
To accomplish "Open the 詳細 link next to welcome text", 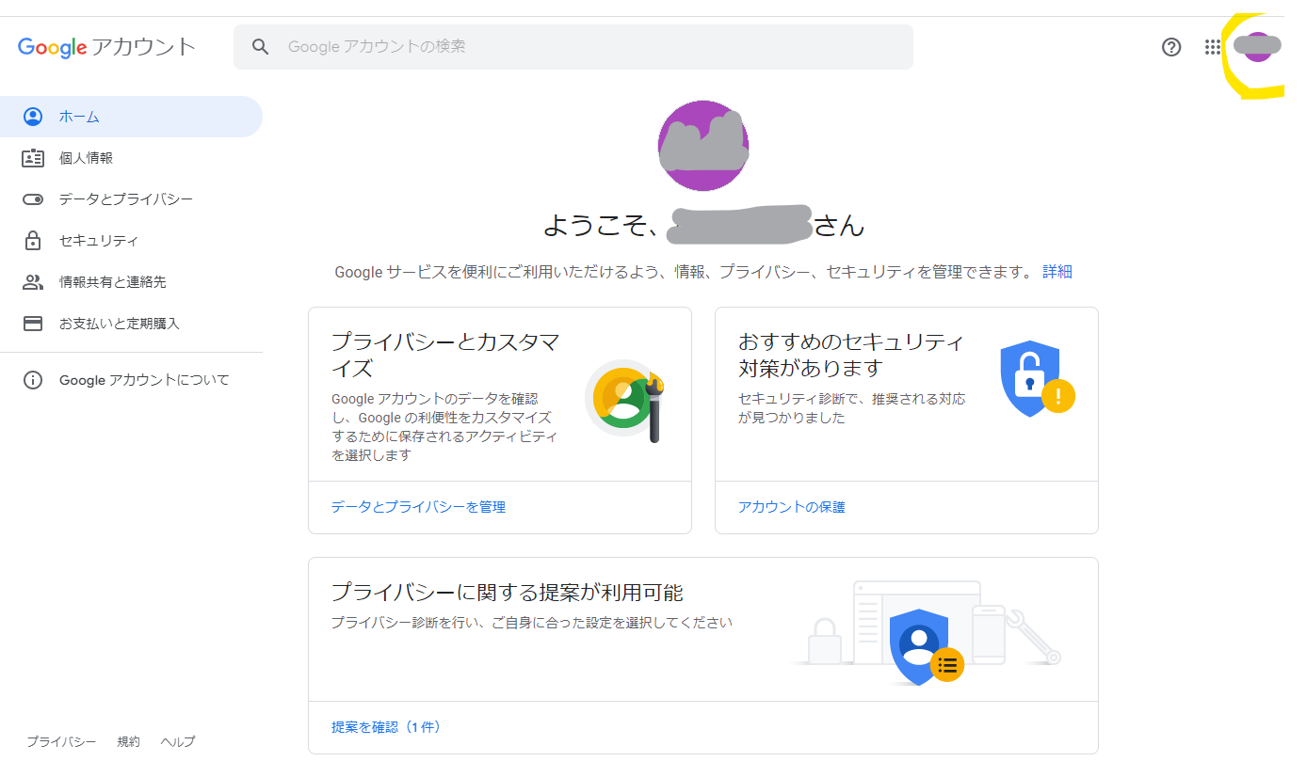I will pos(1059,271).
